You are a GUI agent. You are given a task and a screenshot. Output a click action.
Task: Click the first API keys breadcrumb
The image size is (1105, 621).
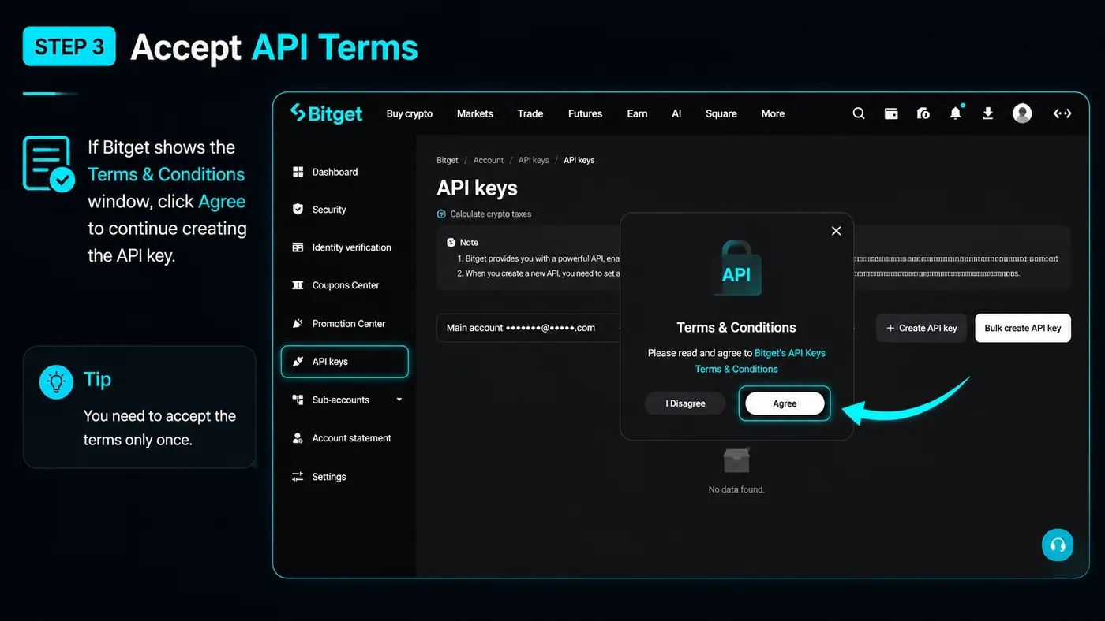pos(534,160)
